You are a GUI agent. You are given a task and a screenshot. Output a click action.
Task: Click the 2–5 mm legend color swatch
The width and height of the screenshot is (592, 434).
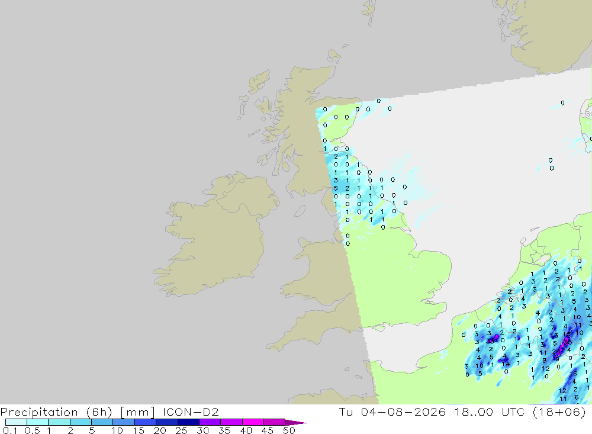(x=81, y=422)
